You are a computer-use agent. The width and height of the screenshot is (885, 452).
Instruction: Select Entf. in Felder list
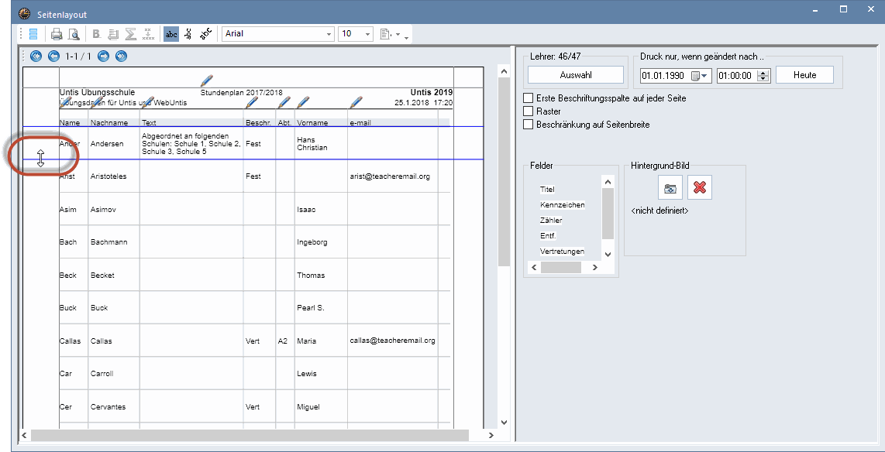click(548, 235)
